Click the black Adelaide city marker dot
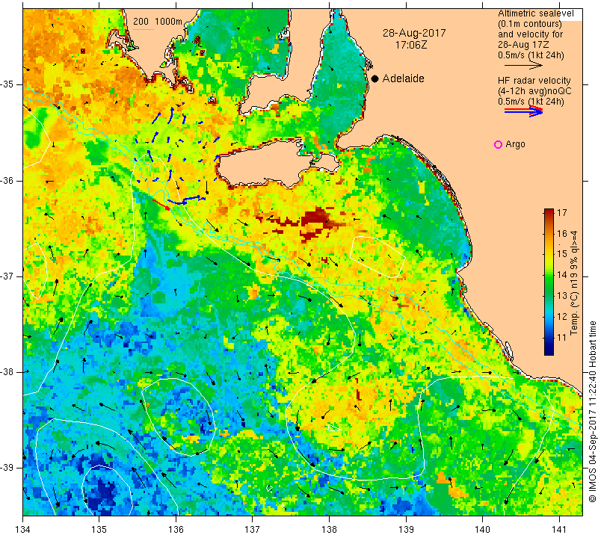 [375, 78]
